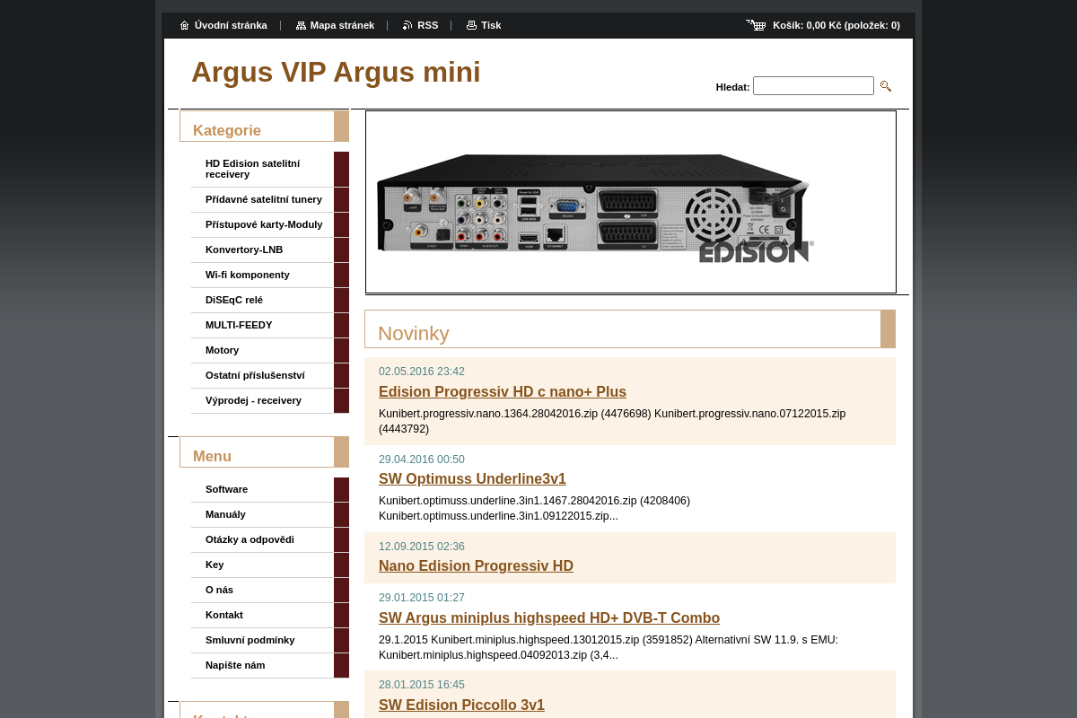Click the printer icon beside Tisk
1077x718 pixels.
pos(471,25)
